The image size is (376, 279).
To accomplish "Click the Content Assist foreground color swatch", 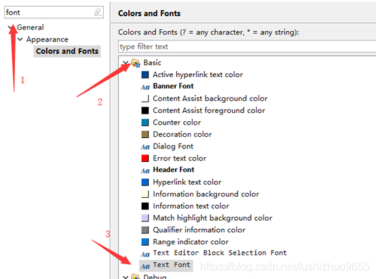I will tap(145, 110).
